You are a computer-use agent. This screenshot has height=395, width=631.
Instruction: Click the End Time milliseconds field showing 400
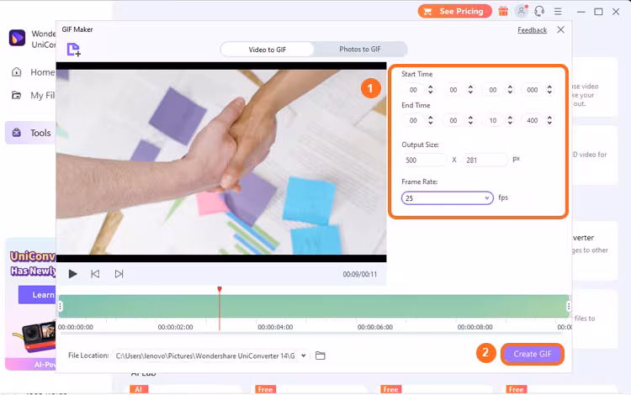click(x=533, y=120)
